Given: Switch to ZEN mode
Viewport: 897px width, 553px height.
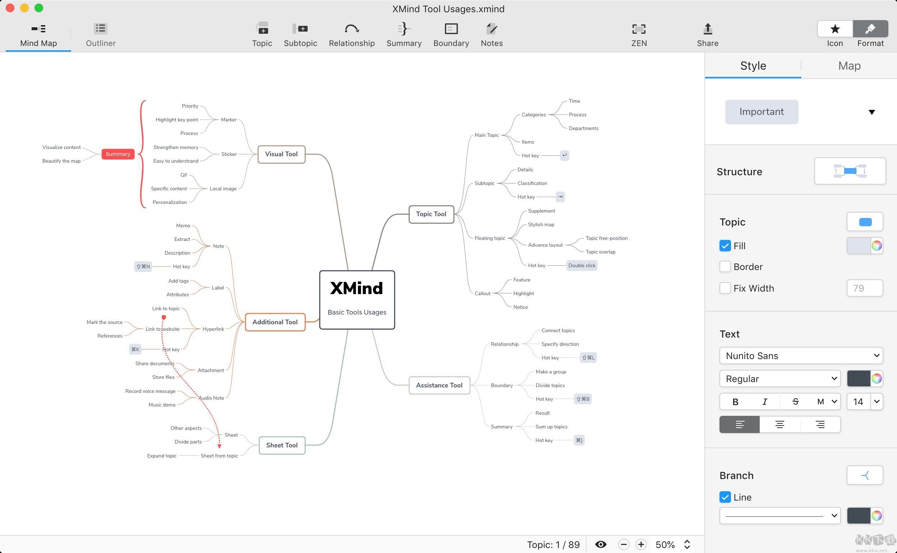Looking at the screenshot, I should [x=639, y=34].
